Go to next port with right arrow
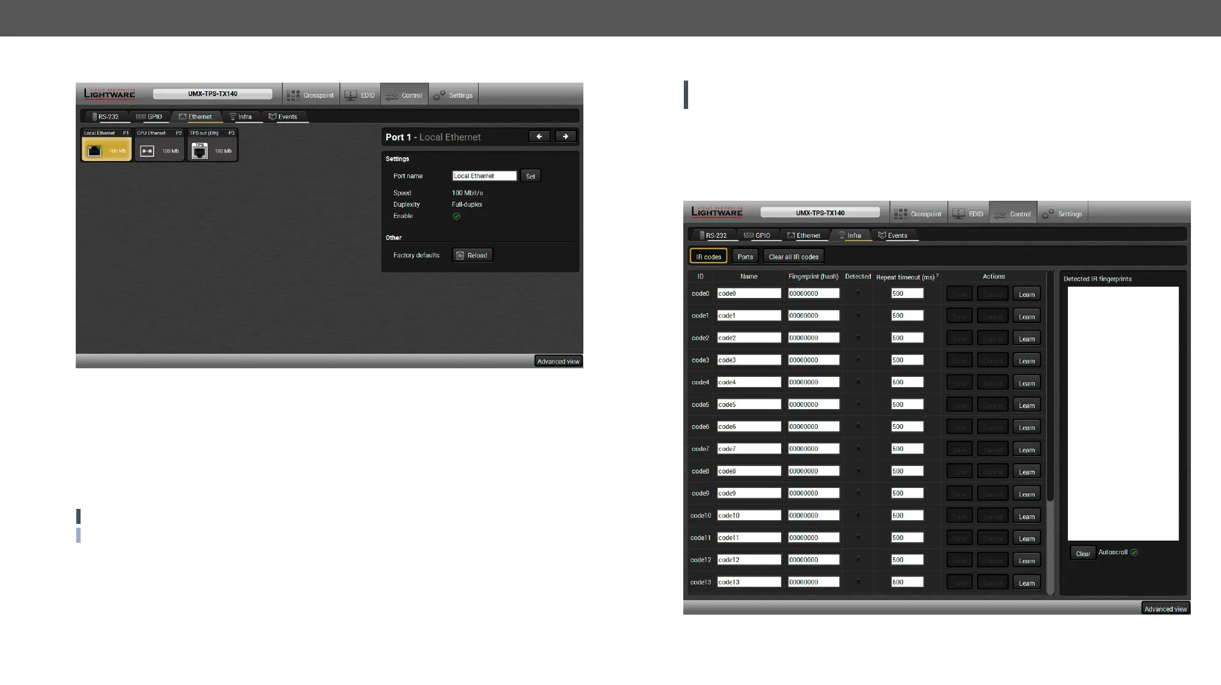The width and height of the screenshot is (1221, 685). tap(565, 136)
